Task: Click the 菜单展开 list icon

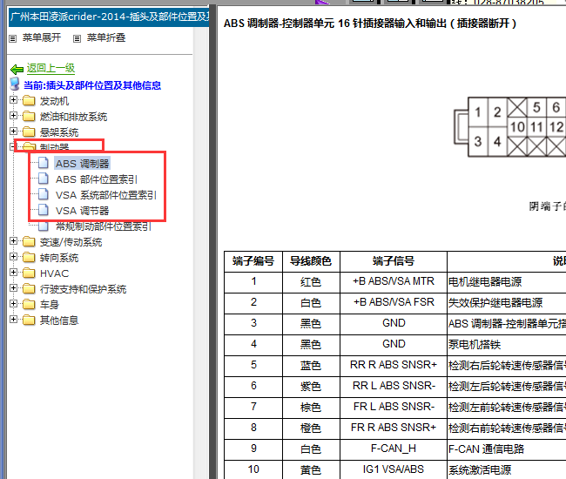Action: pos(13,38)
